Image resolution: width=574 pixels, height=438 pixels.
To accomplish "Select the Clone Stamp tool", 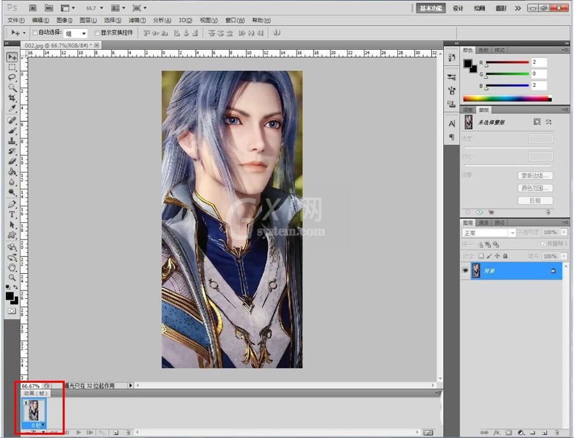I will pos(12,140).
